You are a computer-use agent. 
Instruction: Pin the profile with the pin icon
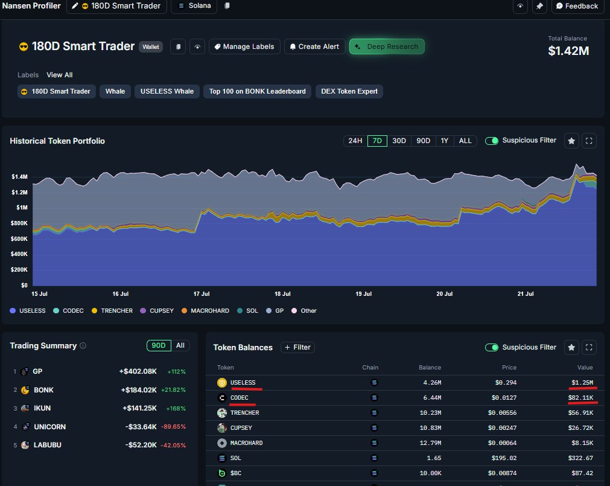539,6
